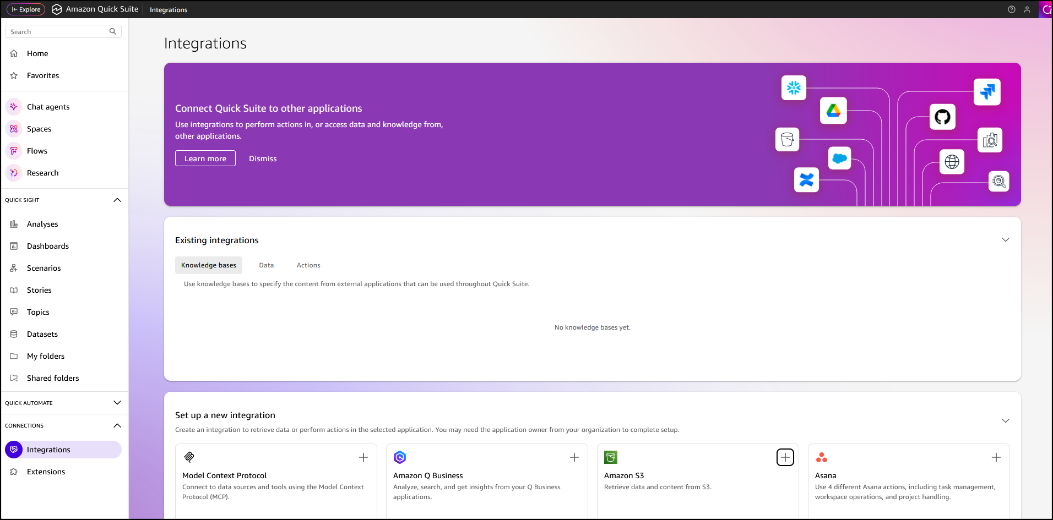Collapse the Quick Sight section
Viewport: 1053px width, 520px height.
click(117, 200)
